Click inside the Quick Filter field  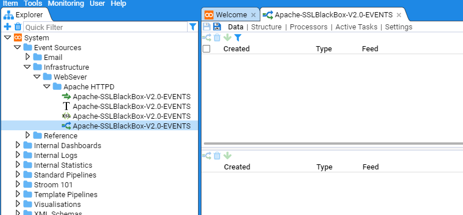(x=106, y=27)
